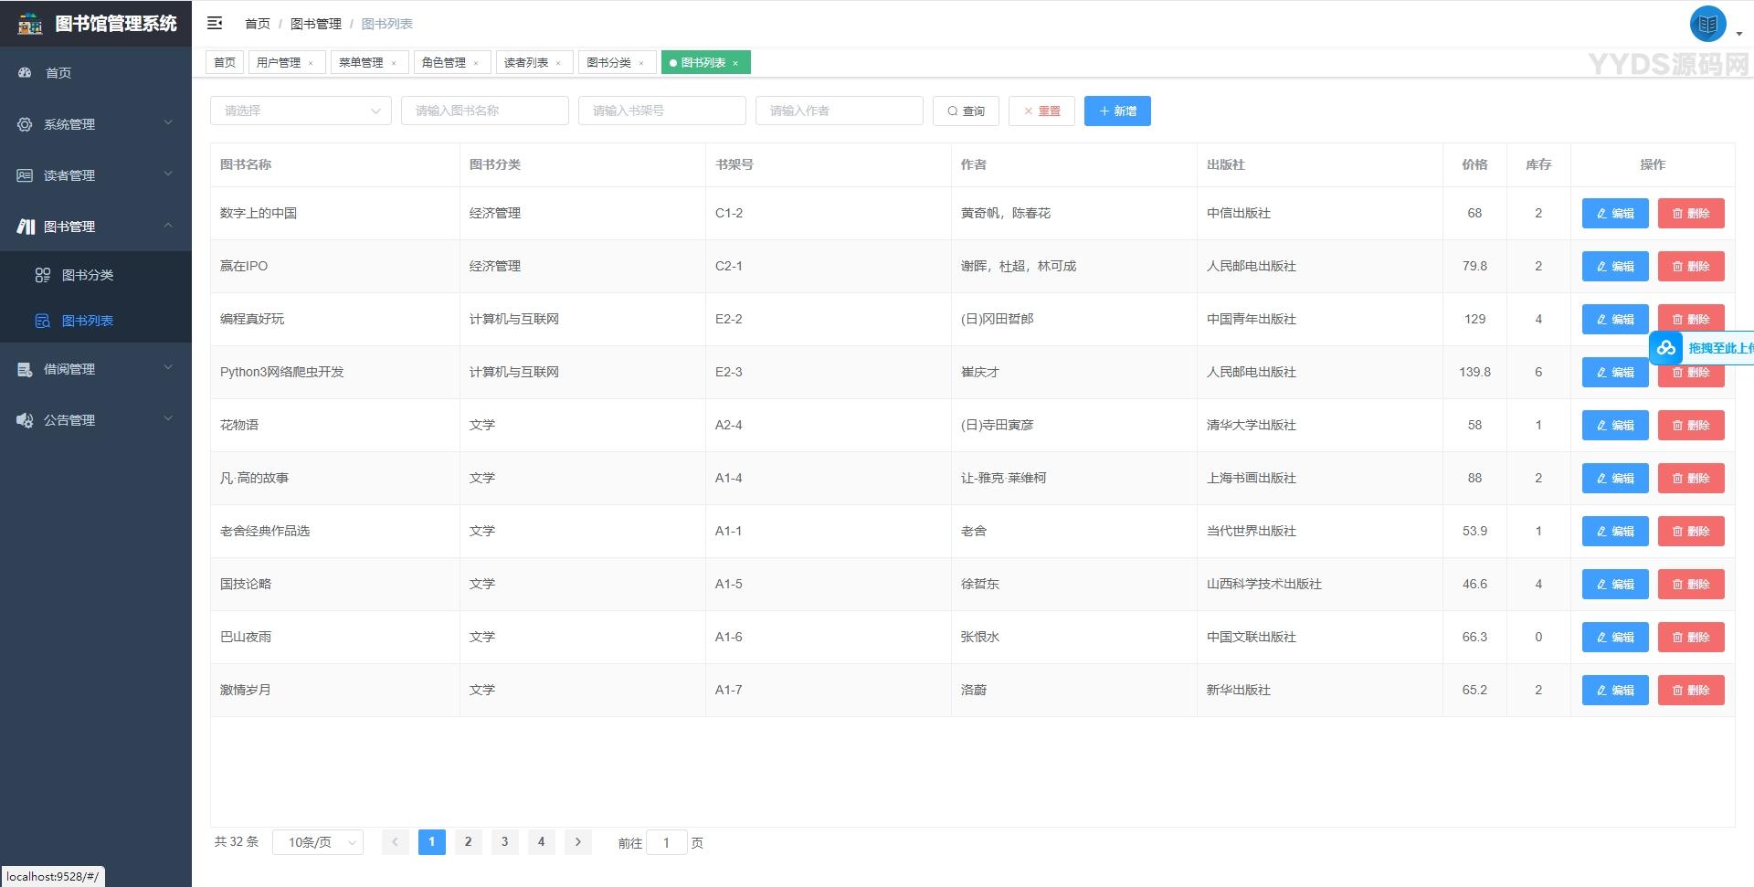The height and width of the screenshot is (887, 1754).
Task: Click the user avatar icon
Action: tap(1706, 25)
